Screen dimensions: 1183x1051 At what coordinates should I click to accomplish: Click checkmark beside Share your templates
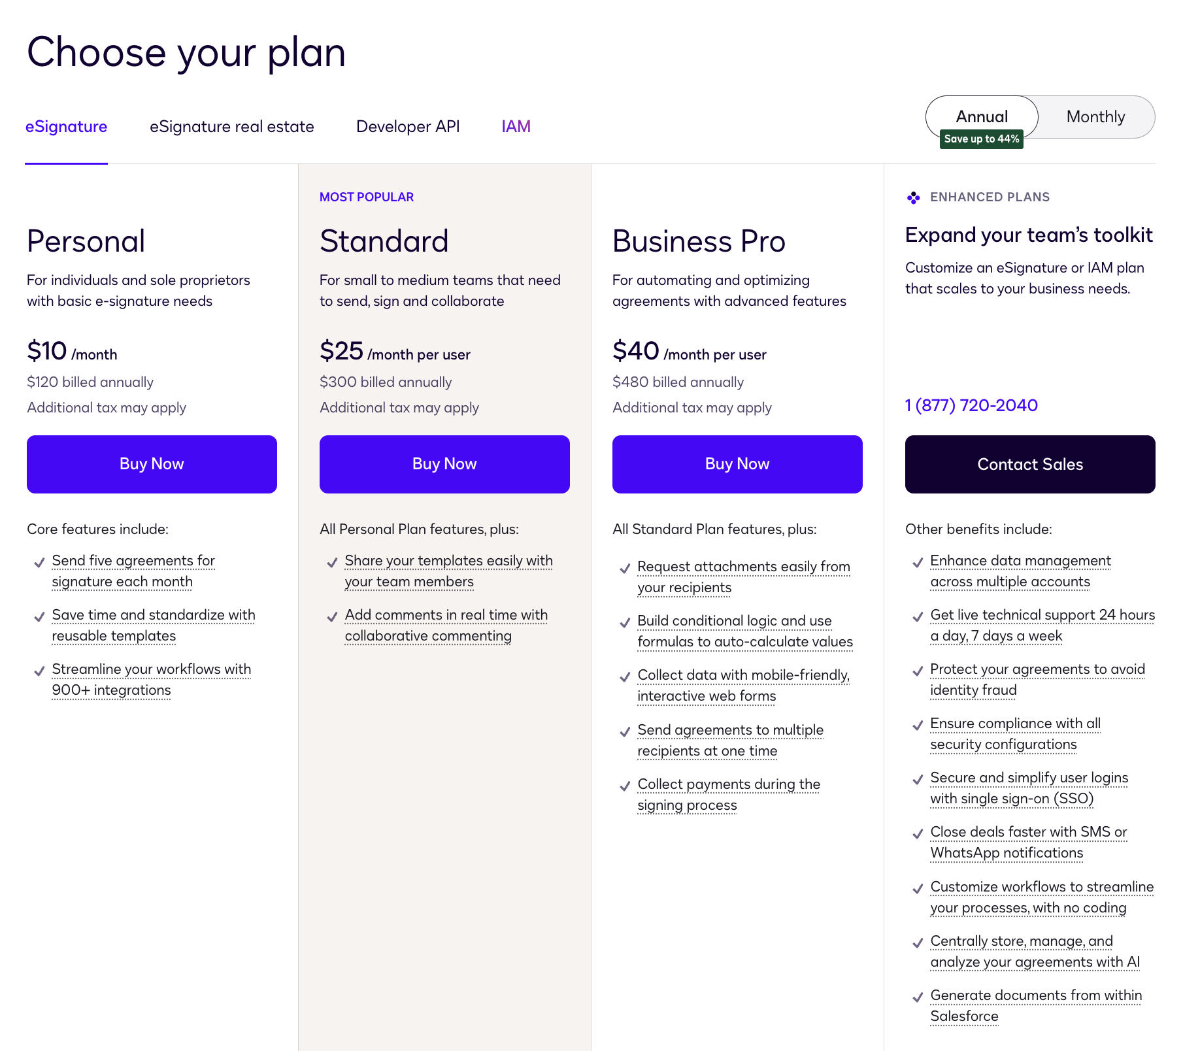coord(332,562)
